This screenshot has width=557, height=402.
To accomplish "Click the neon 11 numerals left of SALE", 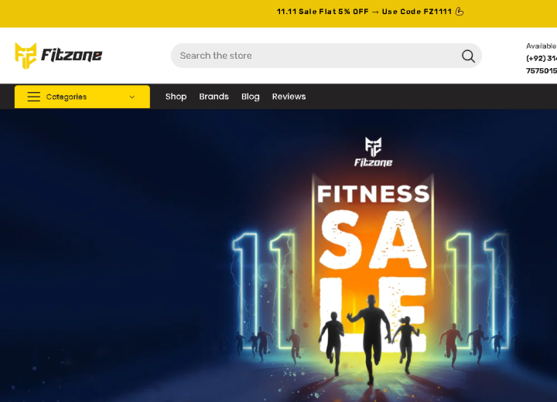I will click(264, 289).
